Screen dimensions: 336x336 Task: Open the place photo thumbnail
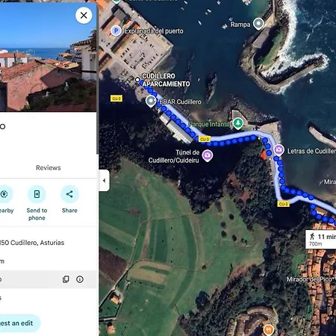(48, 56)
